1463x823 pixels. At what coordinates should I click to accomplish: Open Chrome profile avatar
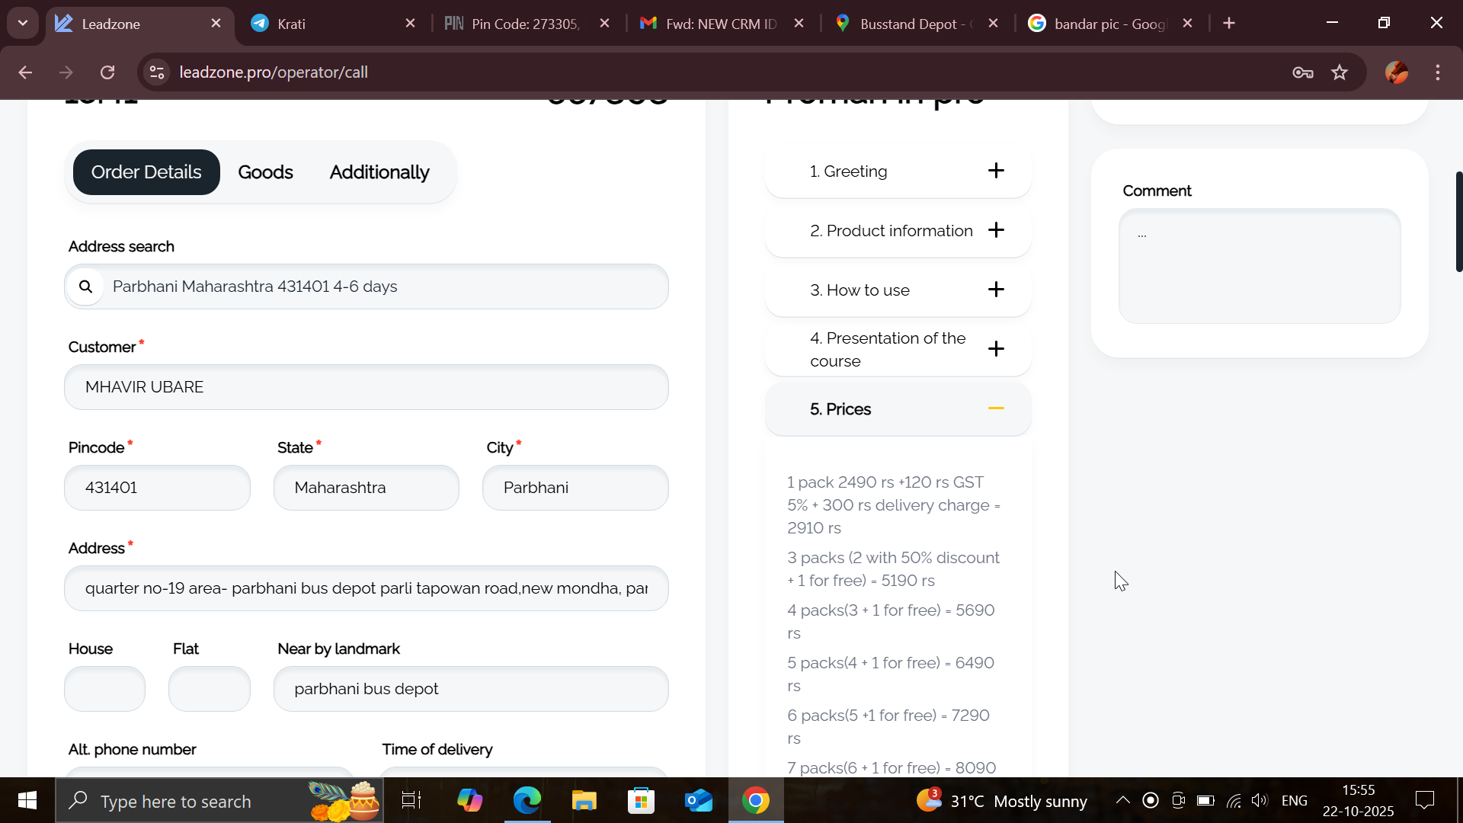pos(1396,72)
